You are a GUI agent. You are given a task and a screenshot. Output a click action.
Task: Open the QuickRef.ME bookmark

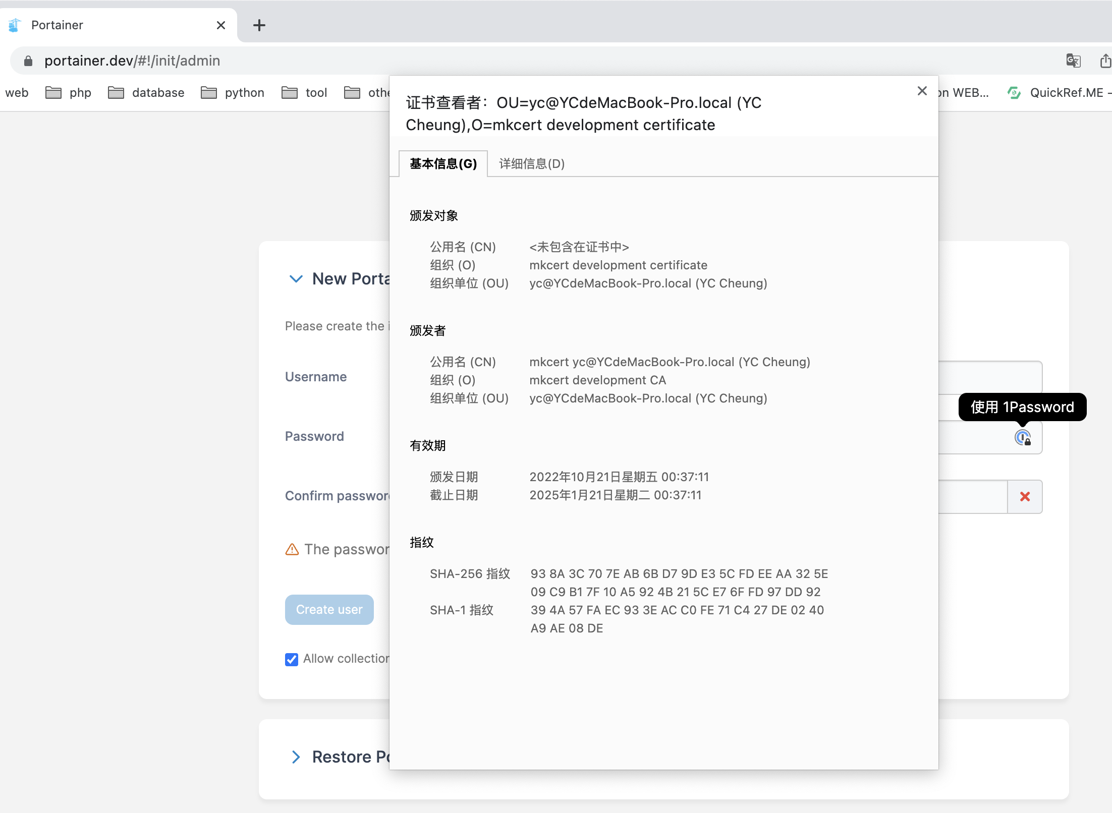point(1059,93)
